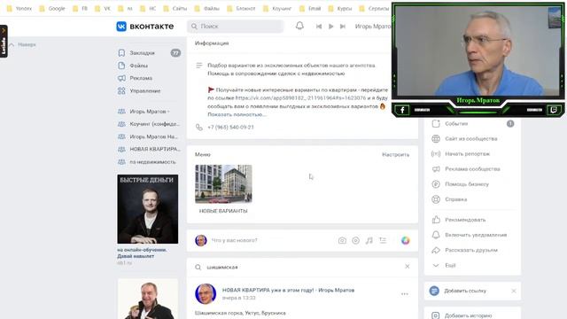Screen dimensions: 567x319
Task: Skip to the previous track
Action: [319, 27]
